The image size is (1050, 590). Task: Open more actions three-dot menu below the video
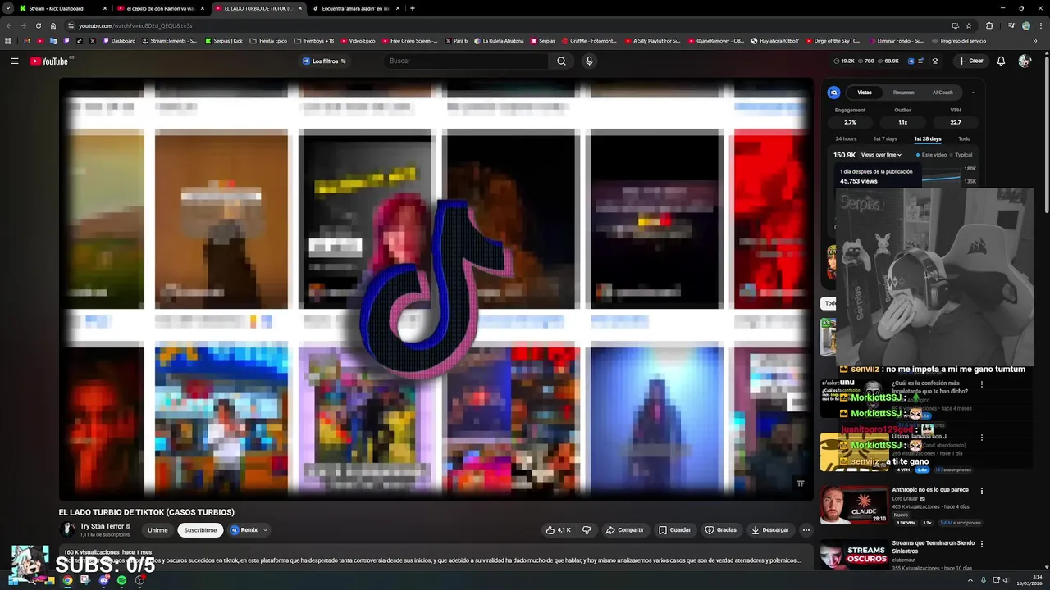click(806, 530)
